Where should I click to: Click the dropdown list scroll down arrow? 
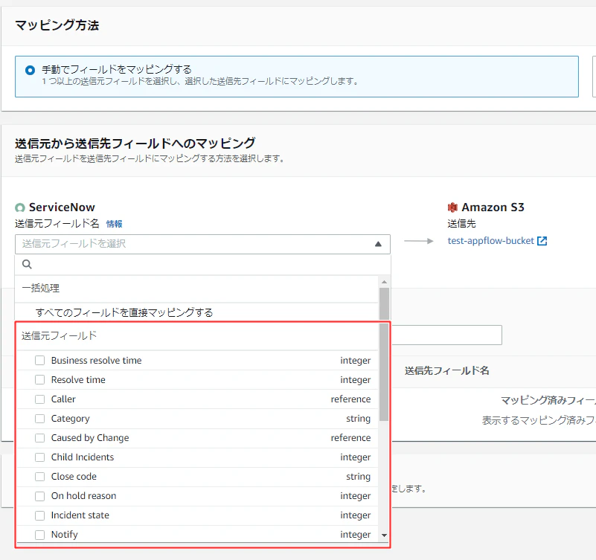coord(384,535)
